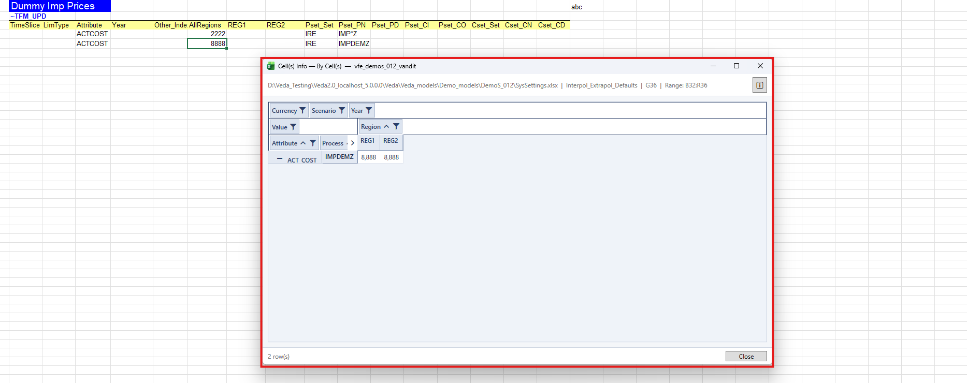The height and width of the screenshot is (383, 967).
Task: Collapse the ACT_COST row group
Action: [x=280, y=159]
